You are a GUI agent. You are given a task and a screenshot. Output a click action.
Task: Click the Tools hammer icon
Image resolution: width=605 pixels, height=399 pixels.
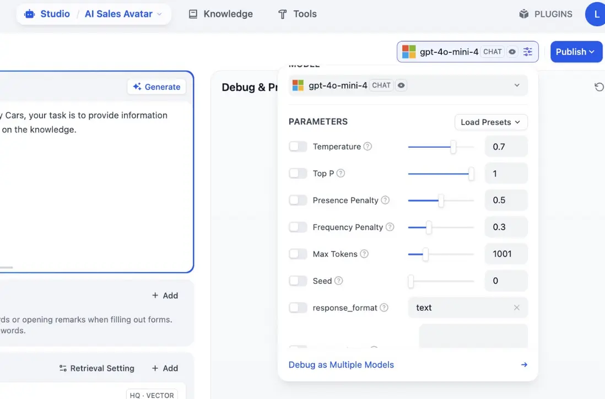[x=283, y=14]
